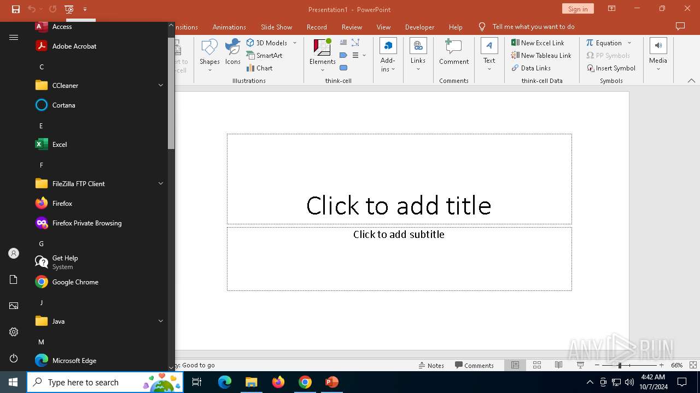The height and width of the screenshot is (393, 700).
Task: Expand FileZilla FTP Client folder
Action: tap(100, 183)
